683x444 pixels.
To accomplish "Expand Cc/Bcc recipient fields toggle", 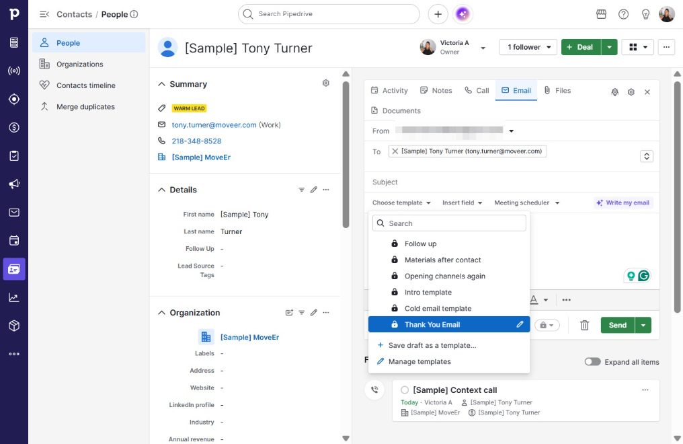I will [647, 156].
